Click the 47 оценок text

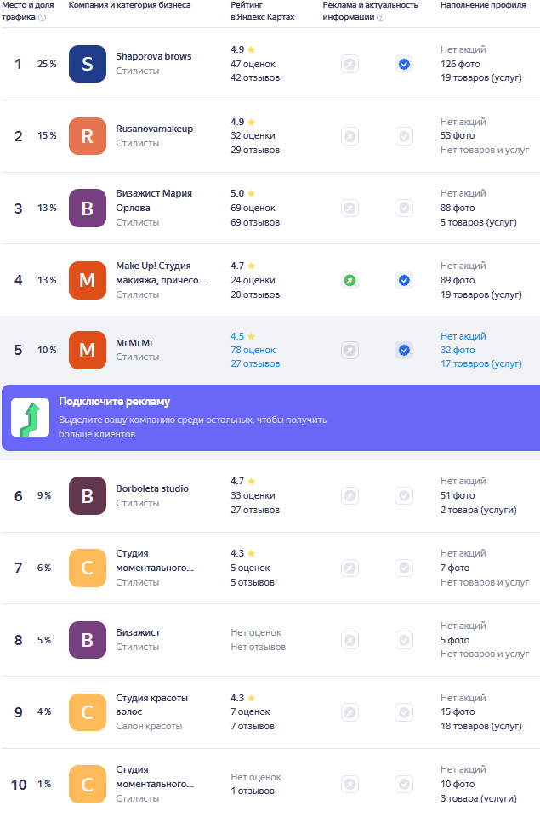click(x=253, y=64)
